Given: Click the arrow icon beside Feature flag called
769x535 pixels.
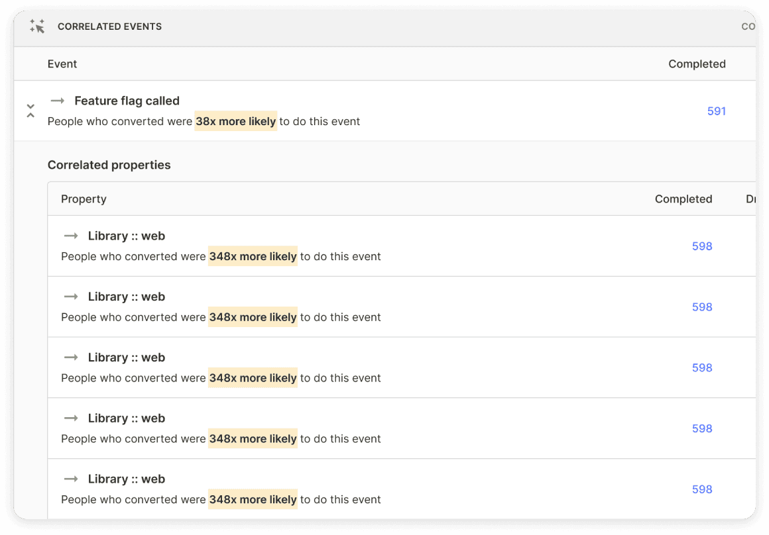Looking at the screenshot, I should 58,101.
